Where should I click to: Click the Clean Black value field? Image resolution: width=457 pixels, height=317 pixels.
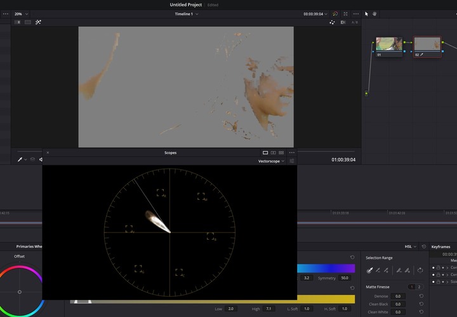[398, 304]
